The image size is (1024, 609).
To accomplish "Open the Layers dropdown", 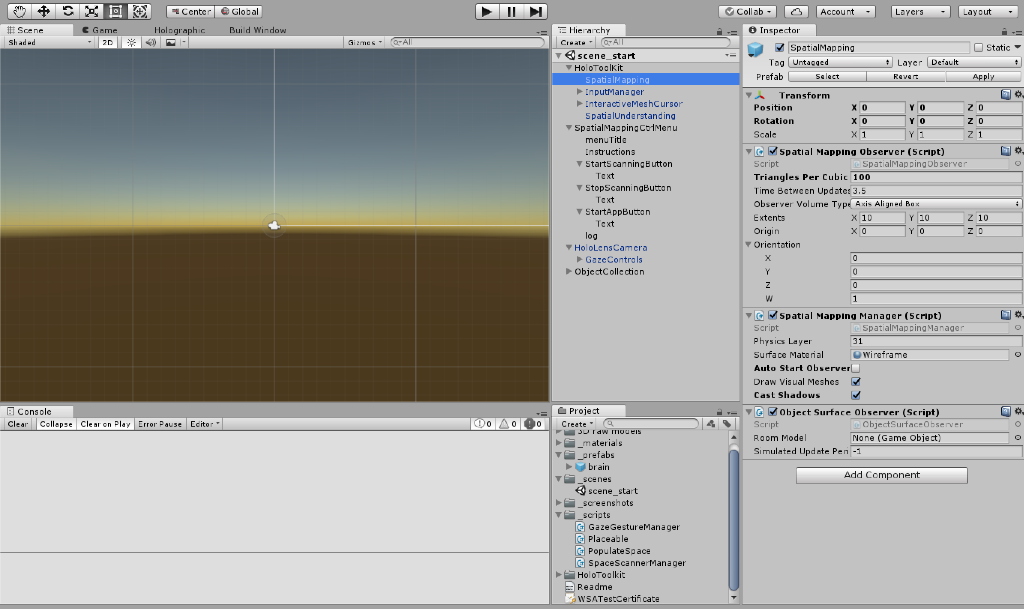I will 920,12.
